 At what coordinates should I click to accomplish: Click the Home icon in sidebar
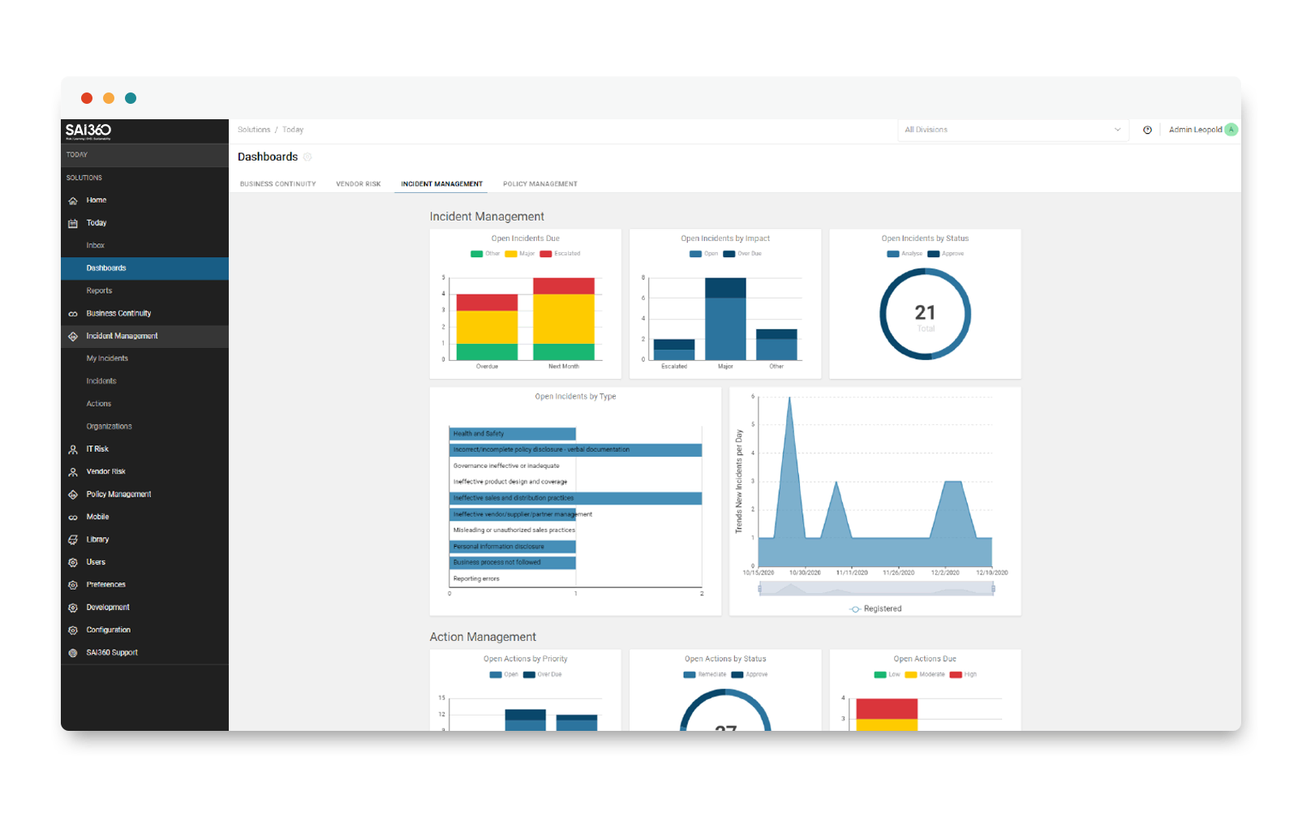coord(73,200)
